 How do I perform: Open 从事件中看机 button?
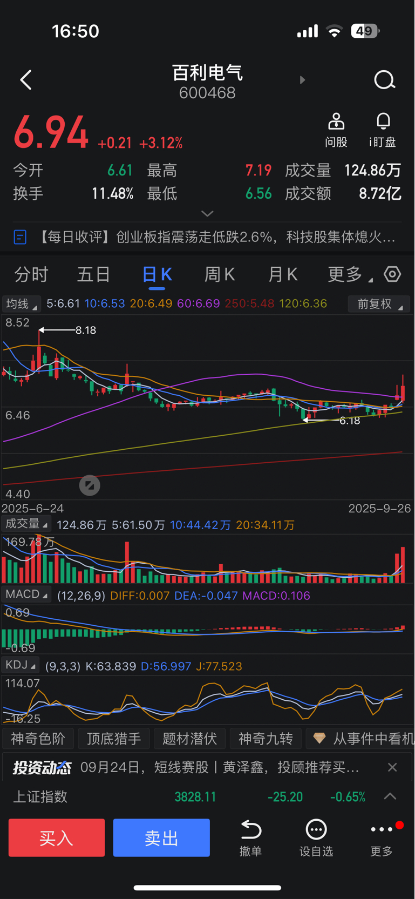point(360,738)
